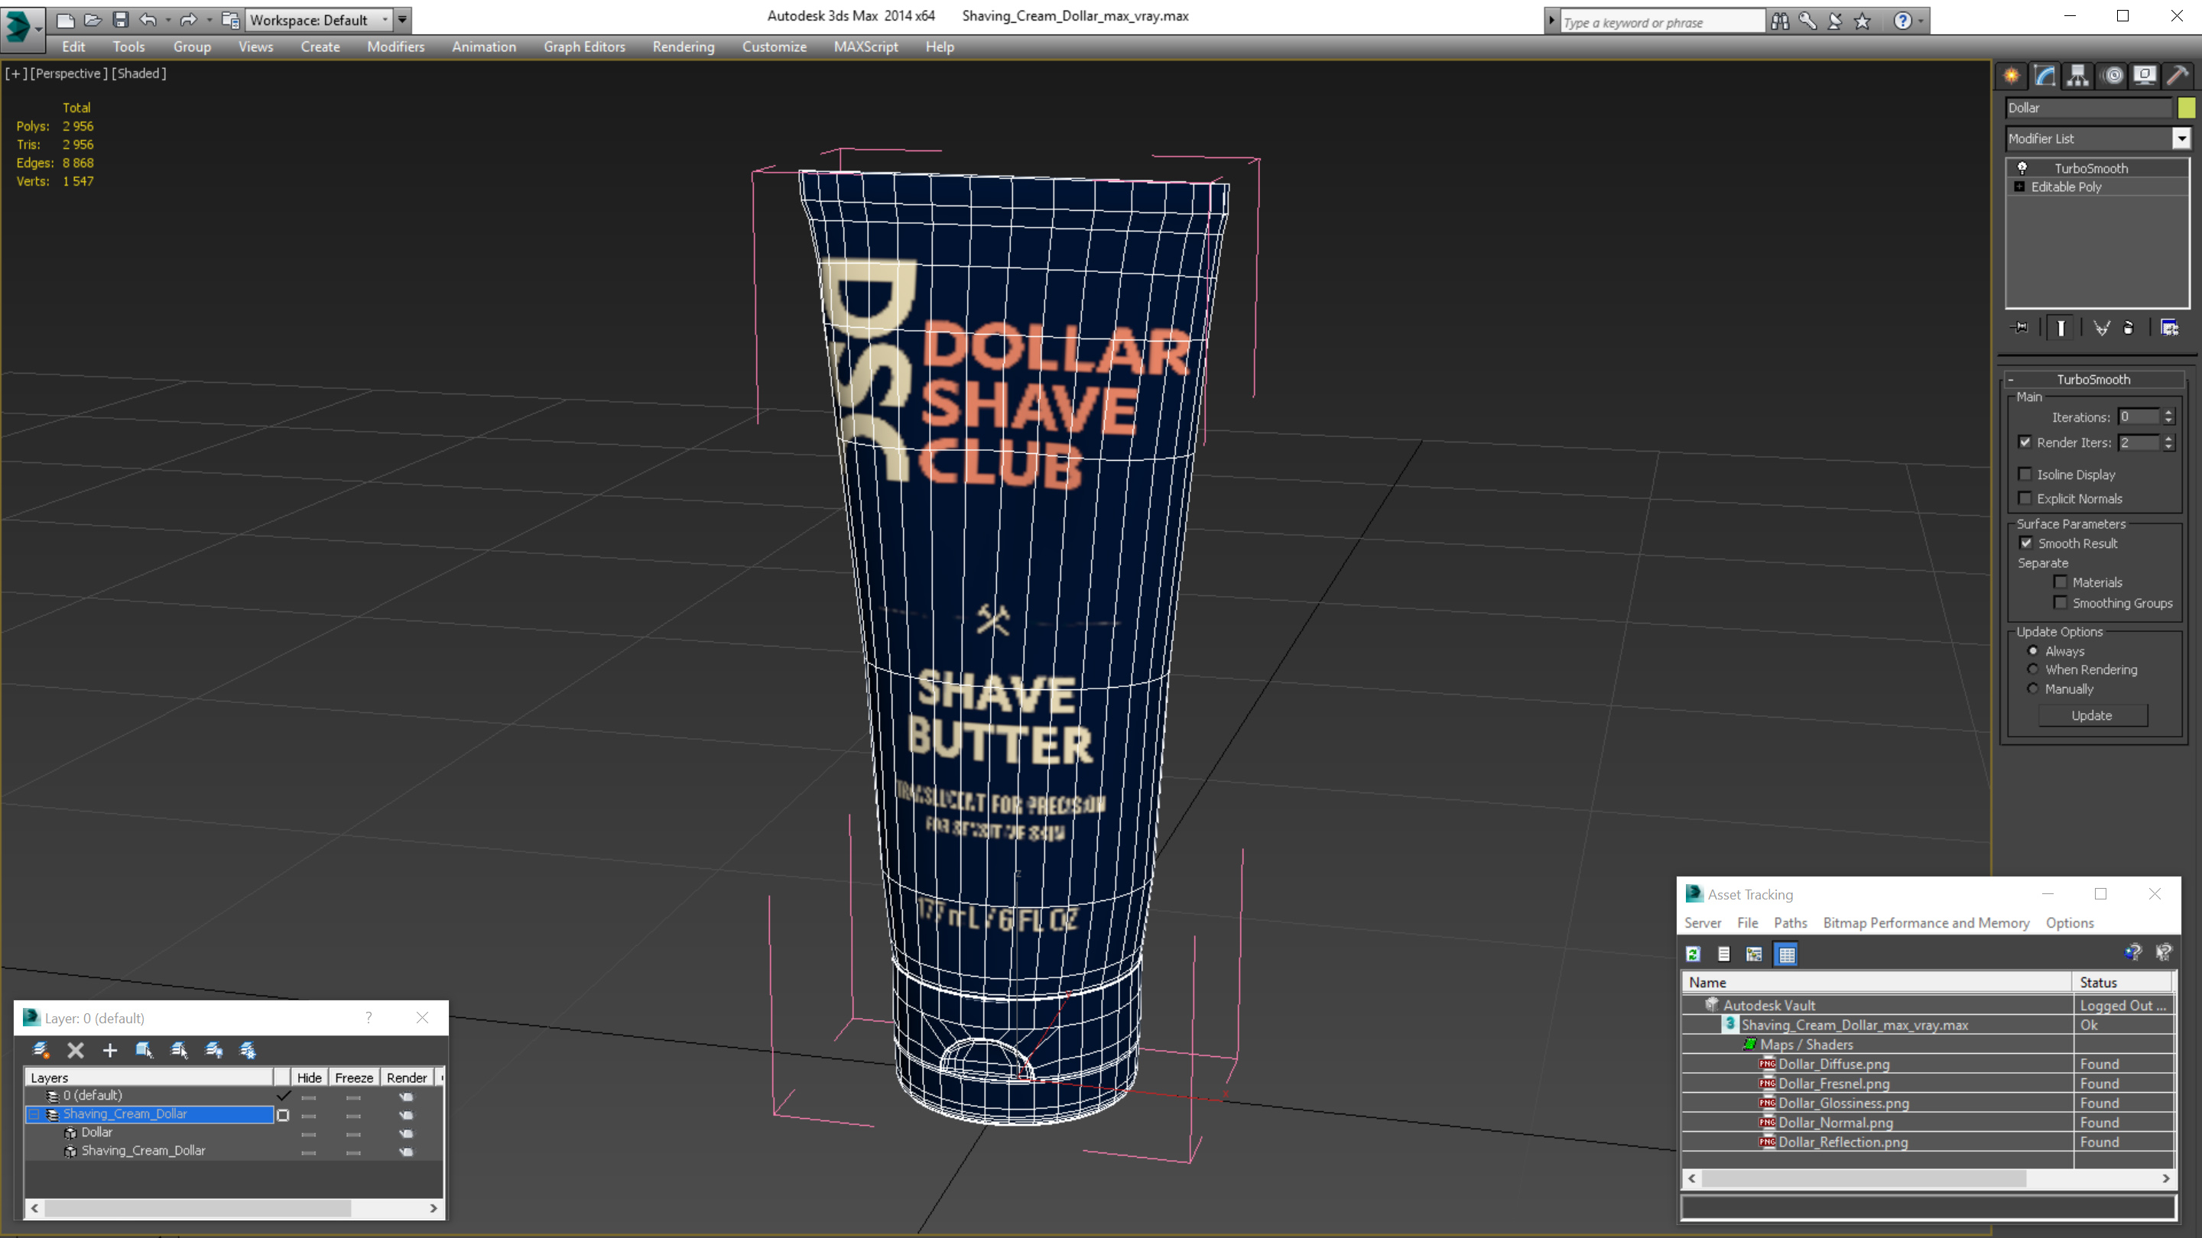
Task: Open the Graph Editors menu
Action: point(585,47)
